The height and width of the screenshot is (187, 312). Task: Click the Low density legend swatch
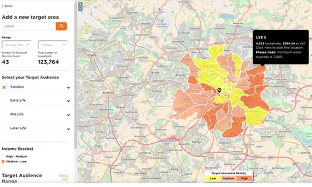[x=213, y=178]
